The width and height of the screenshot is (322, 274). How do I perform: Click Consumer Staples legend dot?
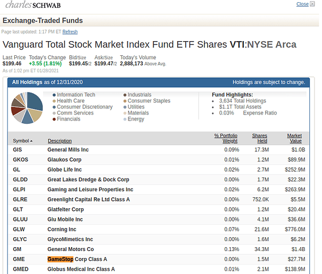click(125, 101)
